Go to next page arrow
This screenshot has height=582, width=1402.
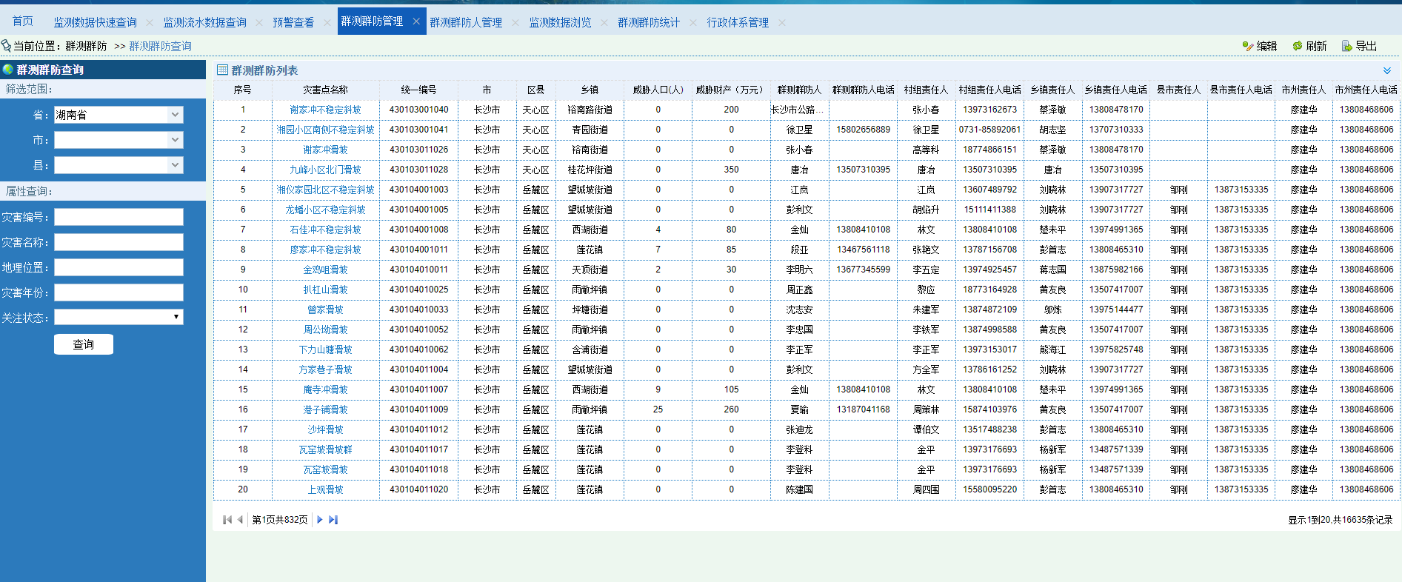point(320,520)
